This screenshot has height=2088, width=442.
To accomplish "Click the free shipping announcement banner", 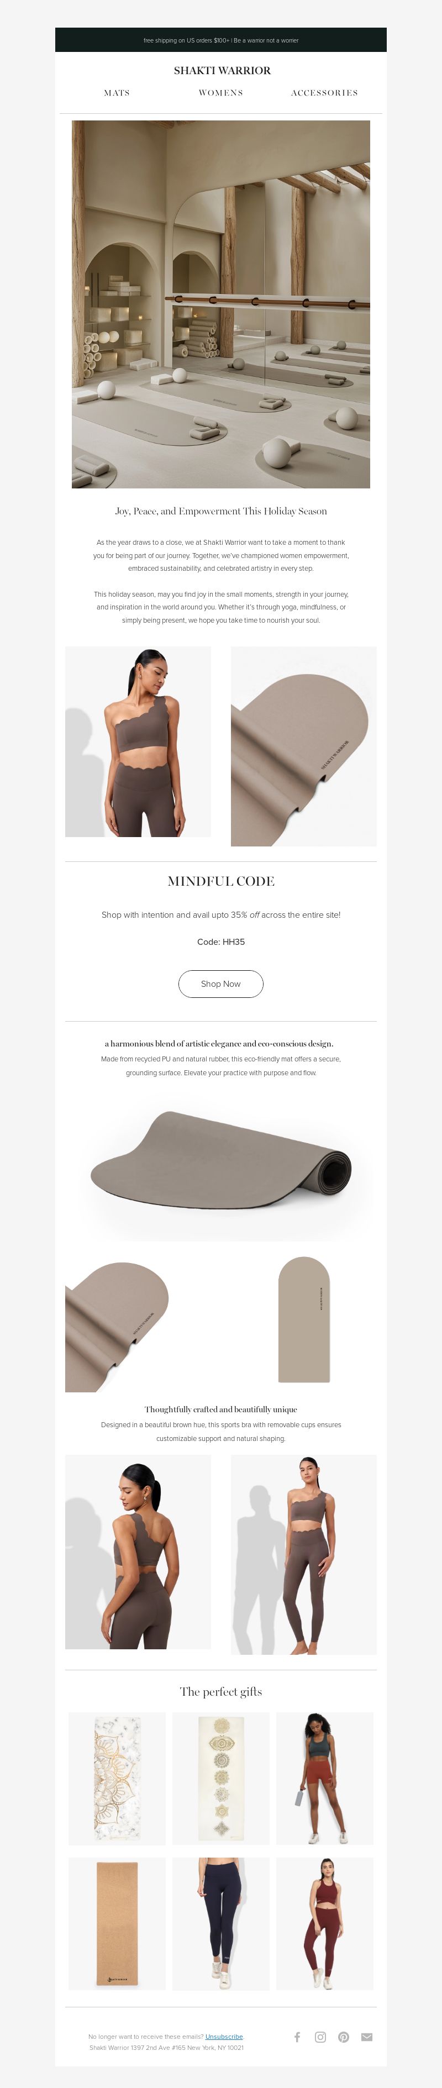I will coord(220,40).
